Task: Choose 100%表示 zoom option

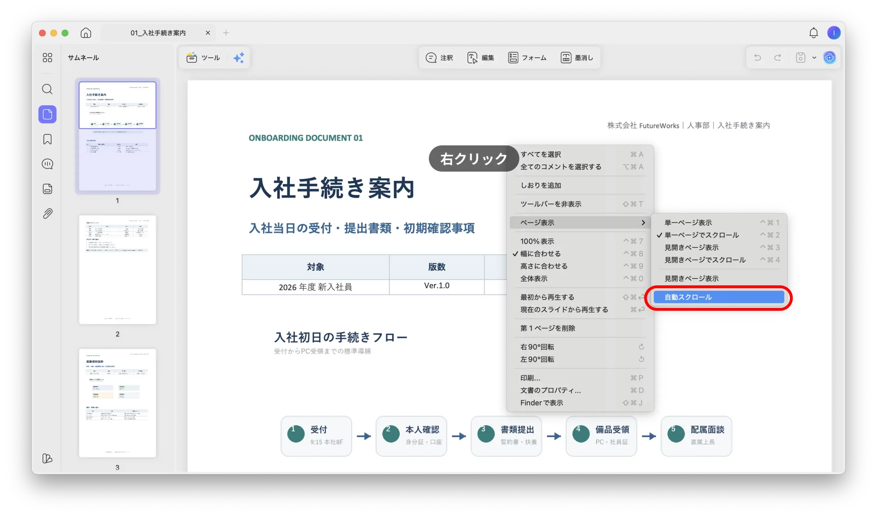Action: pos(580,241)
